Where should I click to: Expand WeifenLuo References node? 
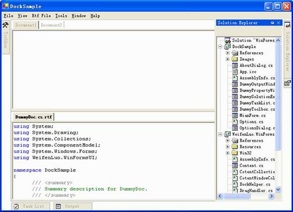[227, 141]
